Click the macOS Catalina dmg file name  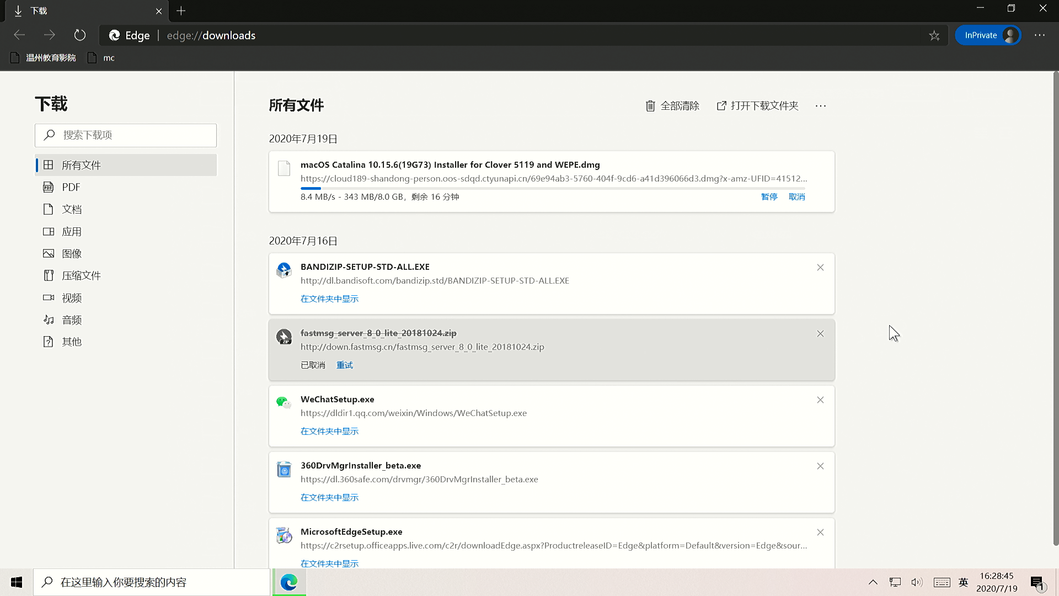450,165
